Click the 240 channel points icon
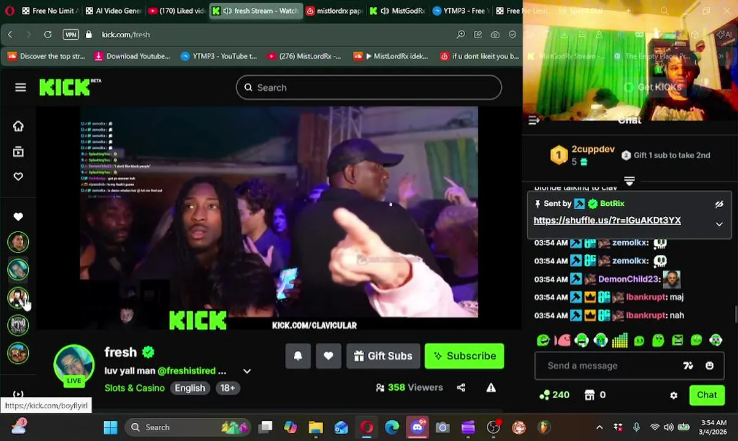 click(x=544, y=395)
